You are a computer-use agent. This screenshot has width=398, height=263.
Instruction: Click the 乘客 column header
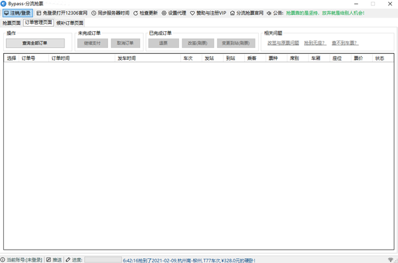click(255, 58)
